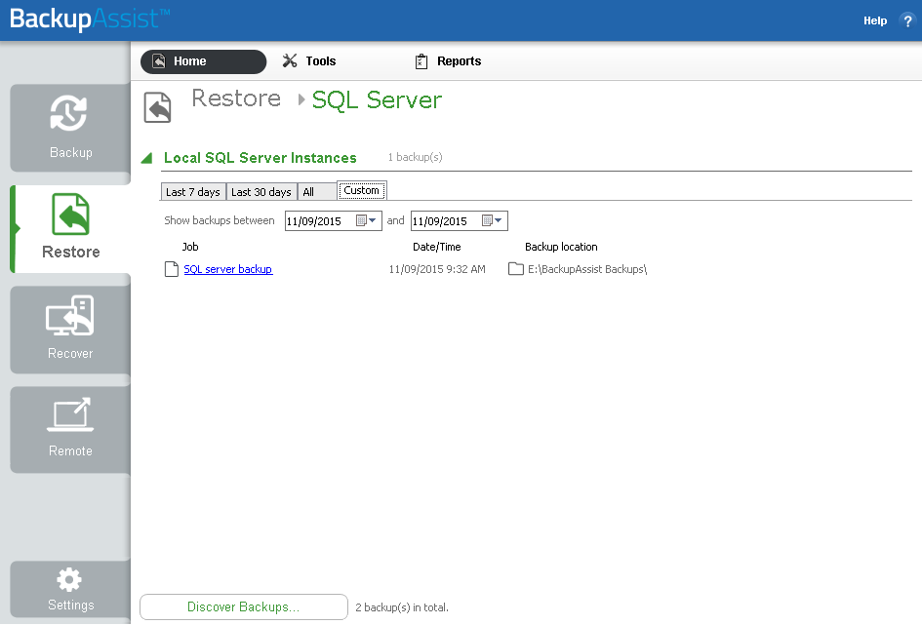Click the Help link in header
This screenshot has width=922, height=625.
pos(875,20)
